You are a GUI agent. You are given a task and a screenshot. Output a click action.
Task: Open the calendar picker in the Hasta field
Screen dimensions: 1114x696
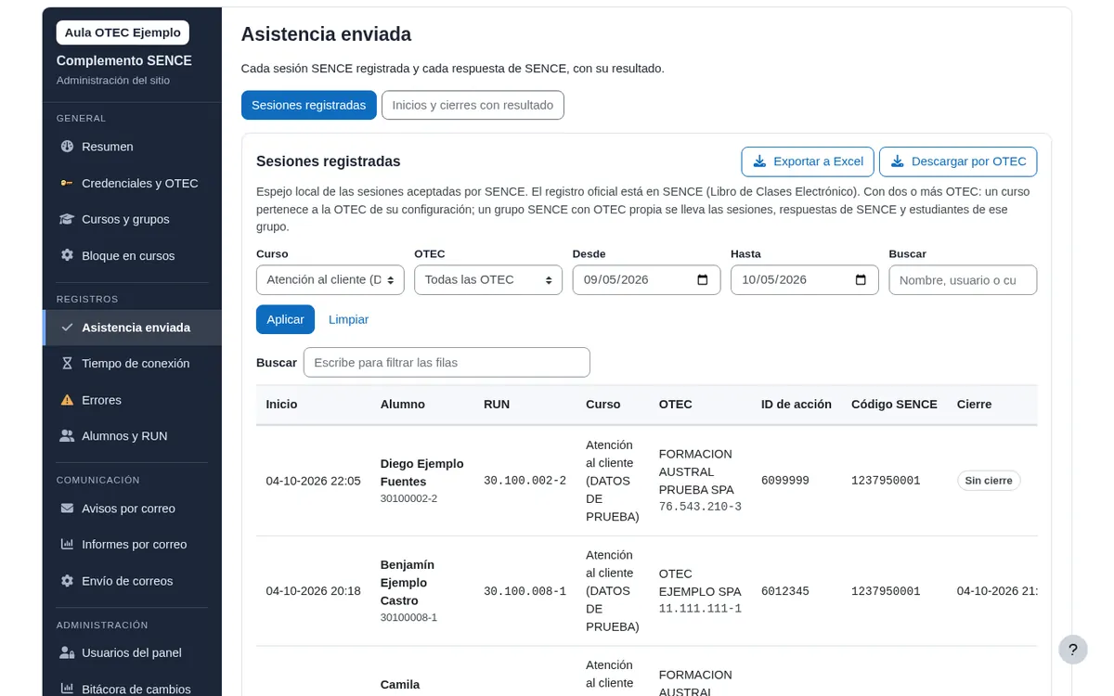[x=861, y=280]
